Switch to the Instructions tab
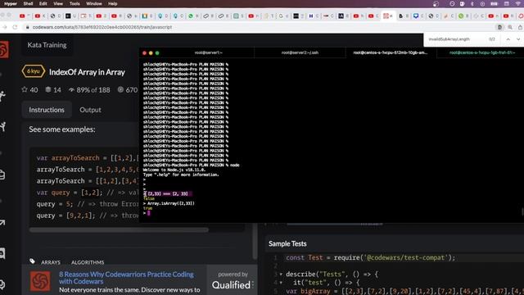 (47, 110)
